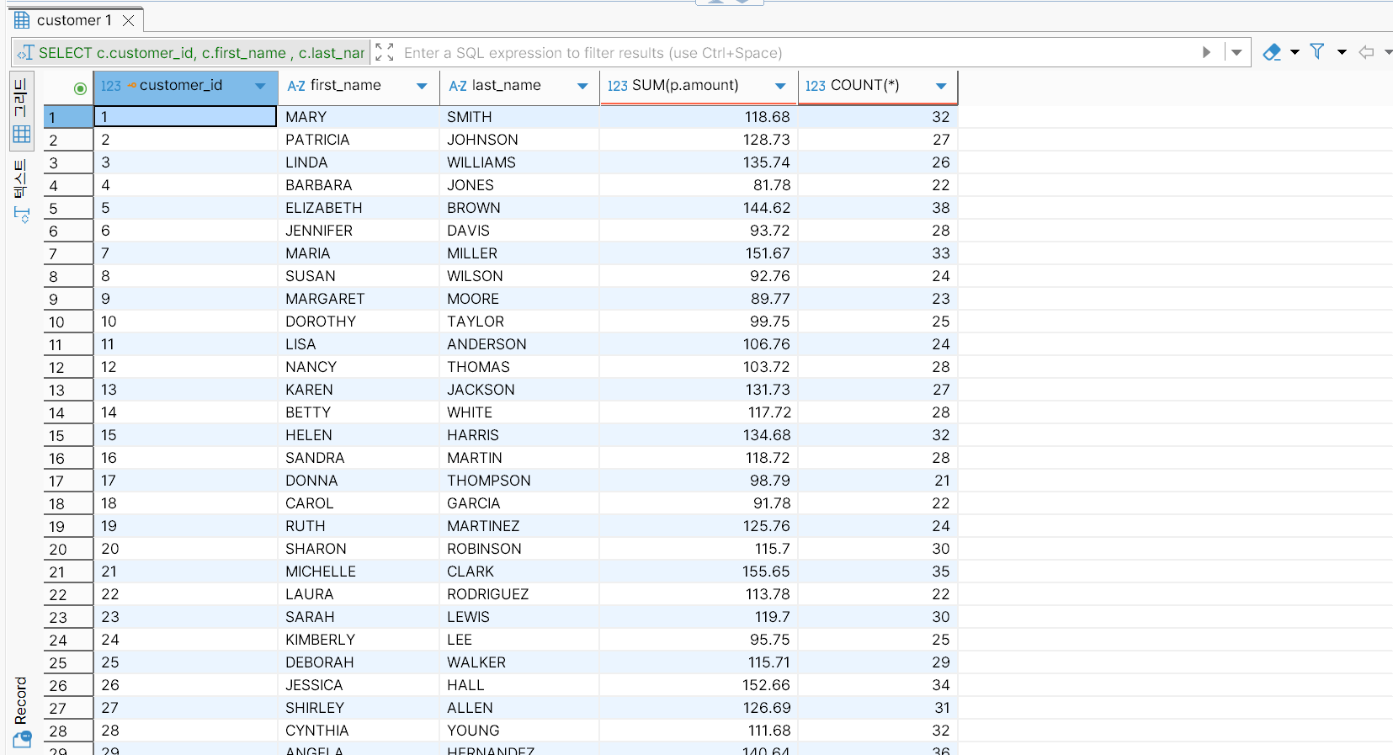Click the SQL query text icon
This screenshot has width=1393, height=755.
tap(26, 53)
